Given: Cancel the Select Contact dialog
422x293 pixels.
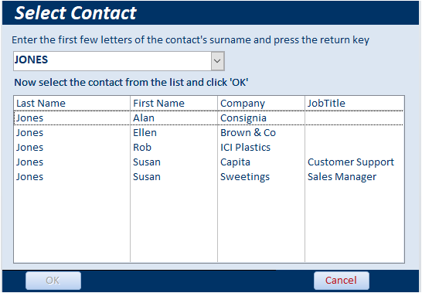Looking at the screenshot, I should (342, 281).
